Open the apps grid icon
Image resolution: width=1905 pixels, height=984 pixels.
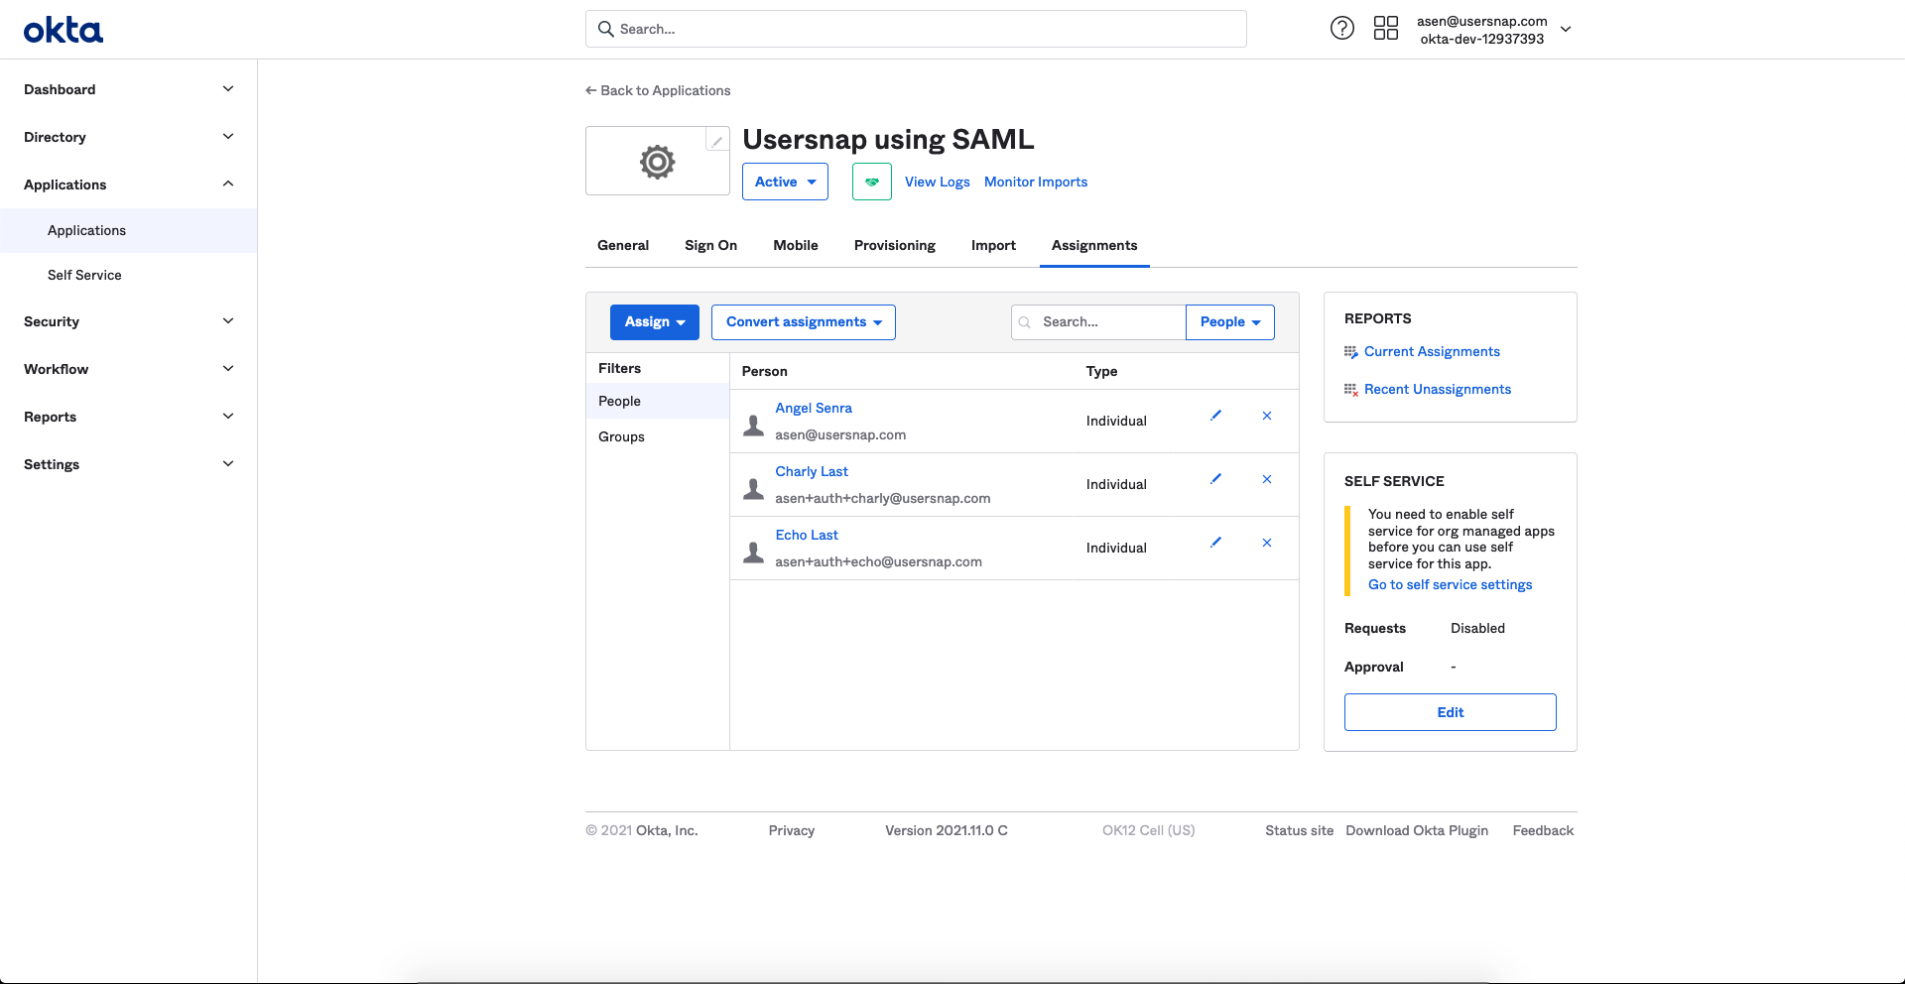(x=1386, y=29)
